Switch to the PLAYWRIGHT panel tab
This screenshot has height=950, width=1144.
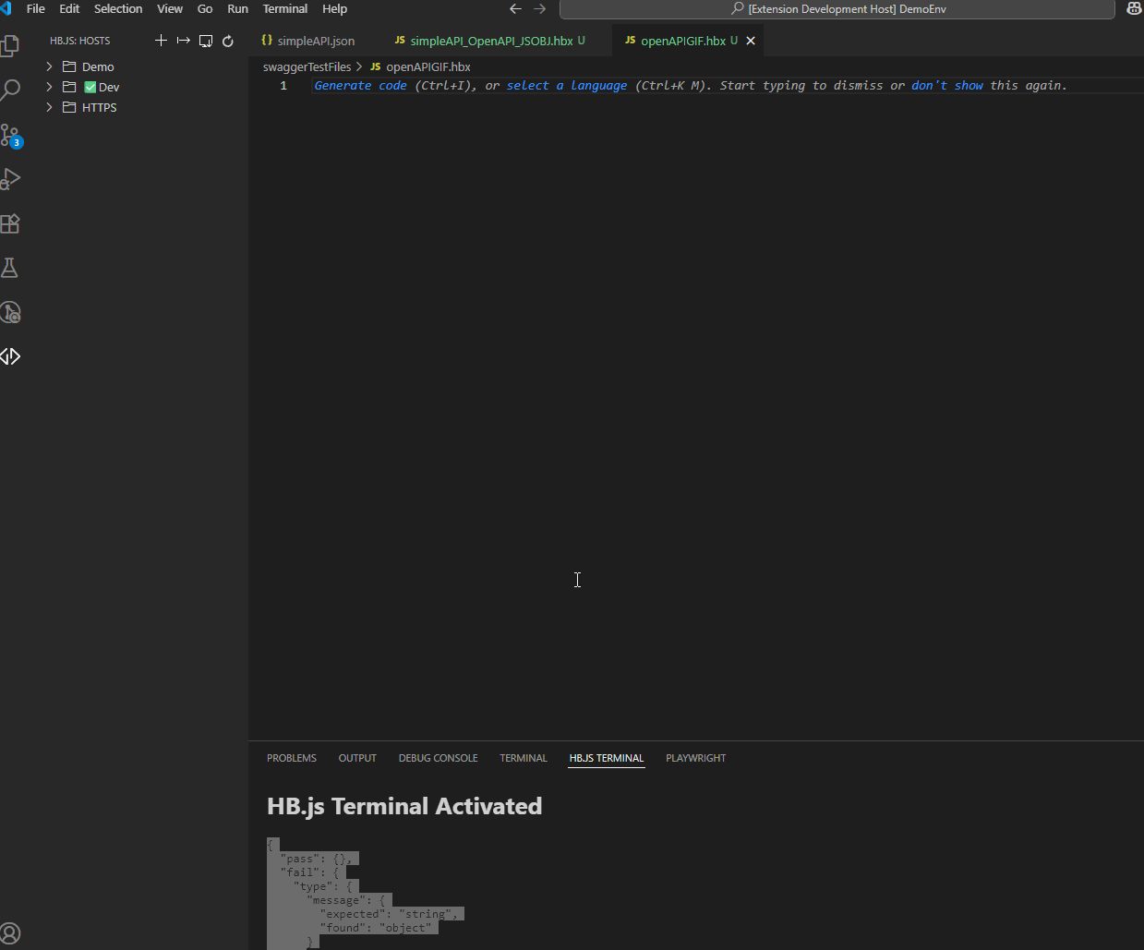tap(695, 757)
